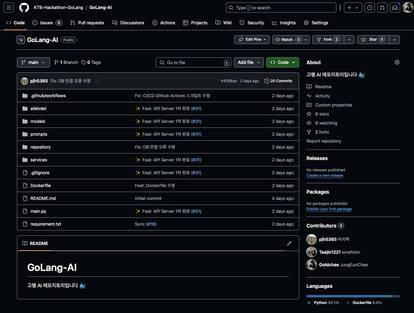Open the issues icon in top bar
The image size is (414, 313).
click(x=370, y=8)
